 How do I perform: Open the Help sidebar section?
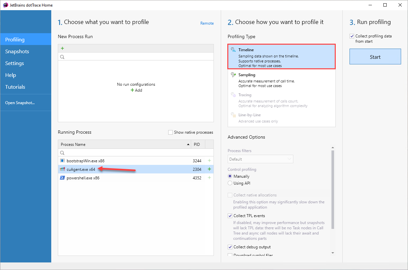click(x=26, y=75)
